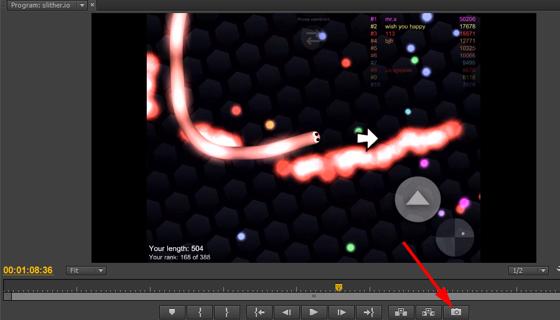Open the 1/2 playback resolution dropdown
This screenshot has height=320, width=560.
pos(528,271)
